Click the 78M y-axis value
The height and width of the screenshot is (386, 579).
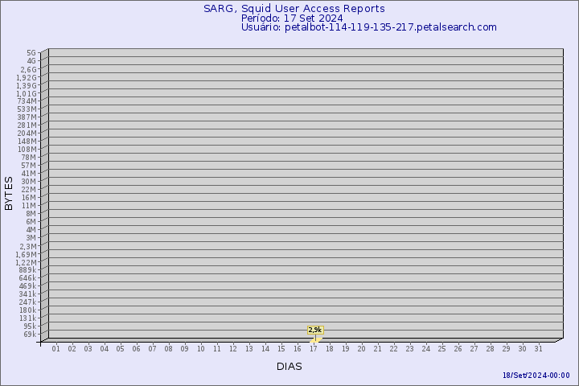tap(29, 158)
